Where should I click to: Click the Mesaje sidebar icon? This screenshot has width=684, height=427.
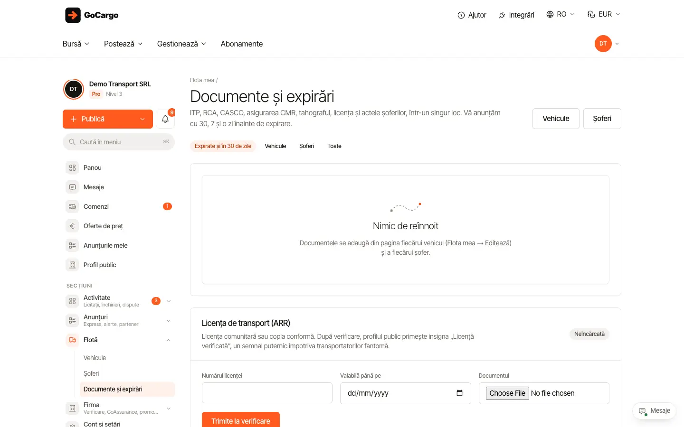click(x=72, y=187)
